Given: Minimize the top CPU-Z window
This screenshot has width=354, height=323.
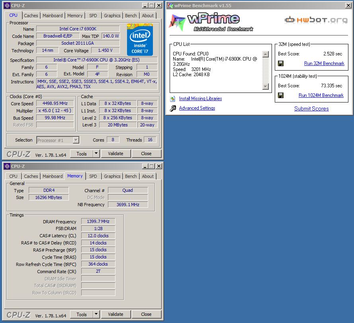Looking at the screenshot, I should [x=145, y=6].
